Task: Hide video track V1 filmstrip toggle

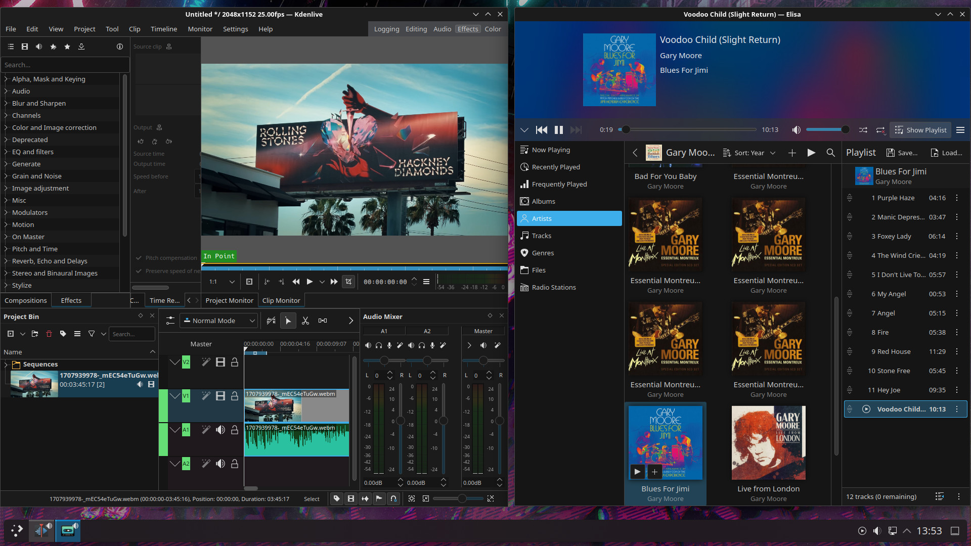Action: click(x=220, y=396)
